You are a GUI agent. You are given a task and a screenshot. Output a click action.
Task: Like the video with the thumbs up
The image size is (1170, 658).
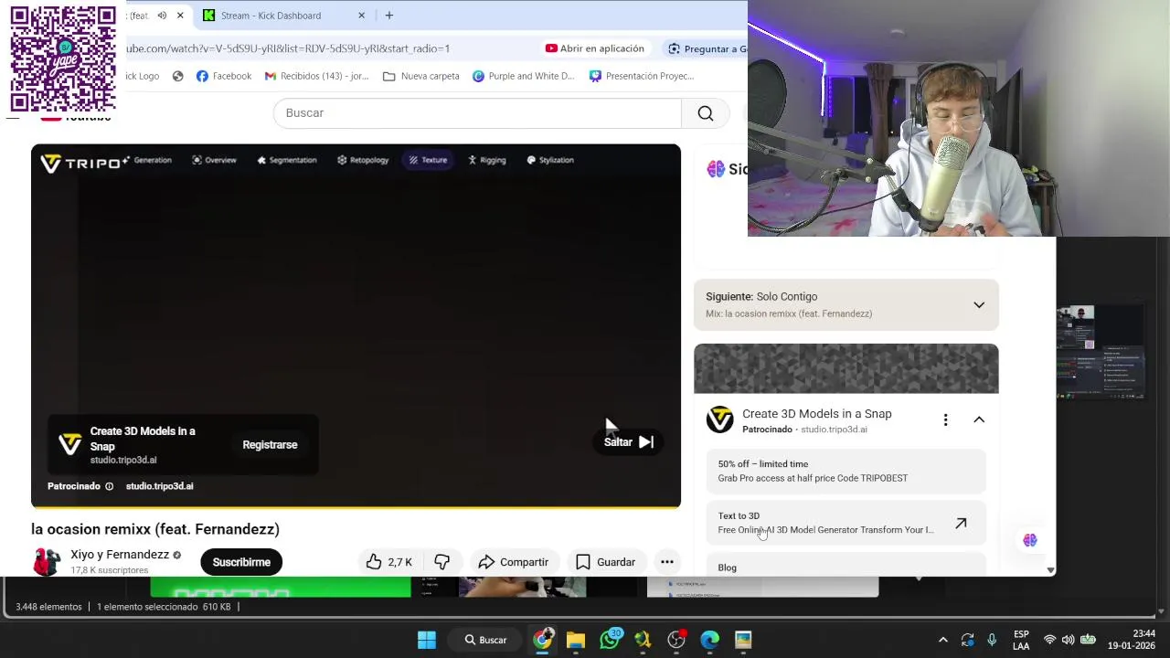pyautogui.click(x=388, y=562)
